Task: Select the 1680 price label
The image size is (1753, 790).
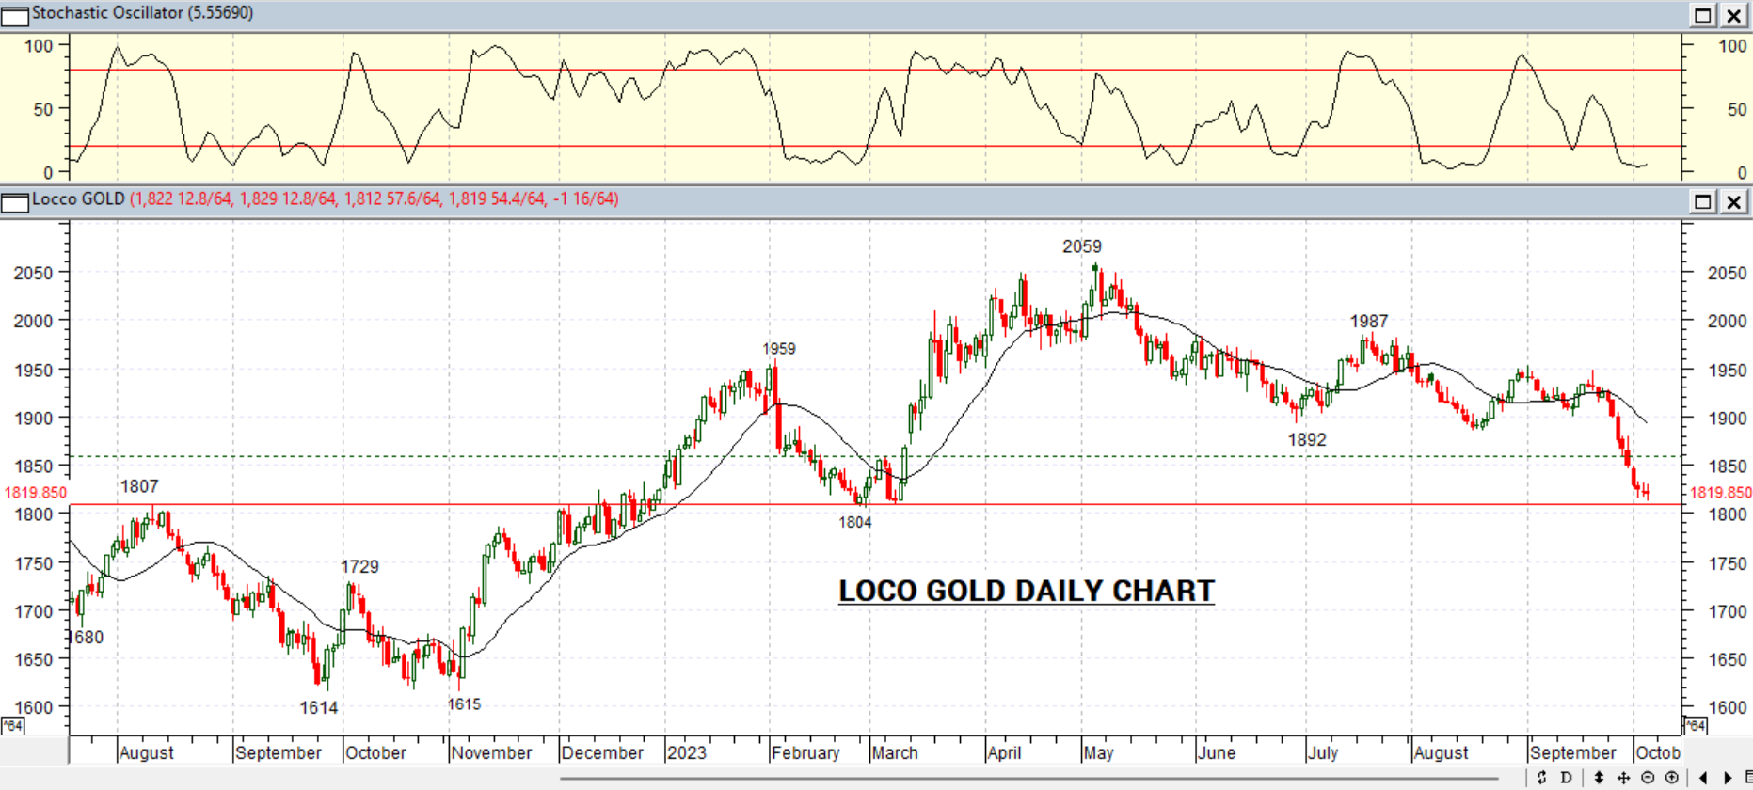Action: [x=87, y=638]
